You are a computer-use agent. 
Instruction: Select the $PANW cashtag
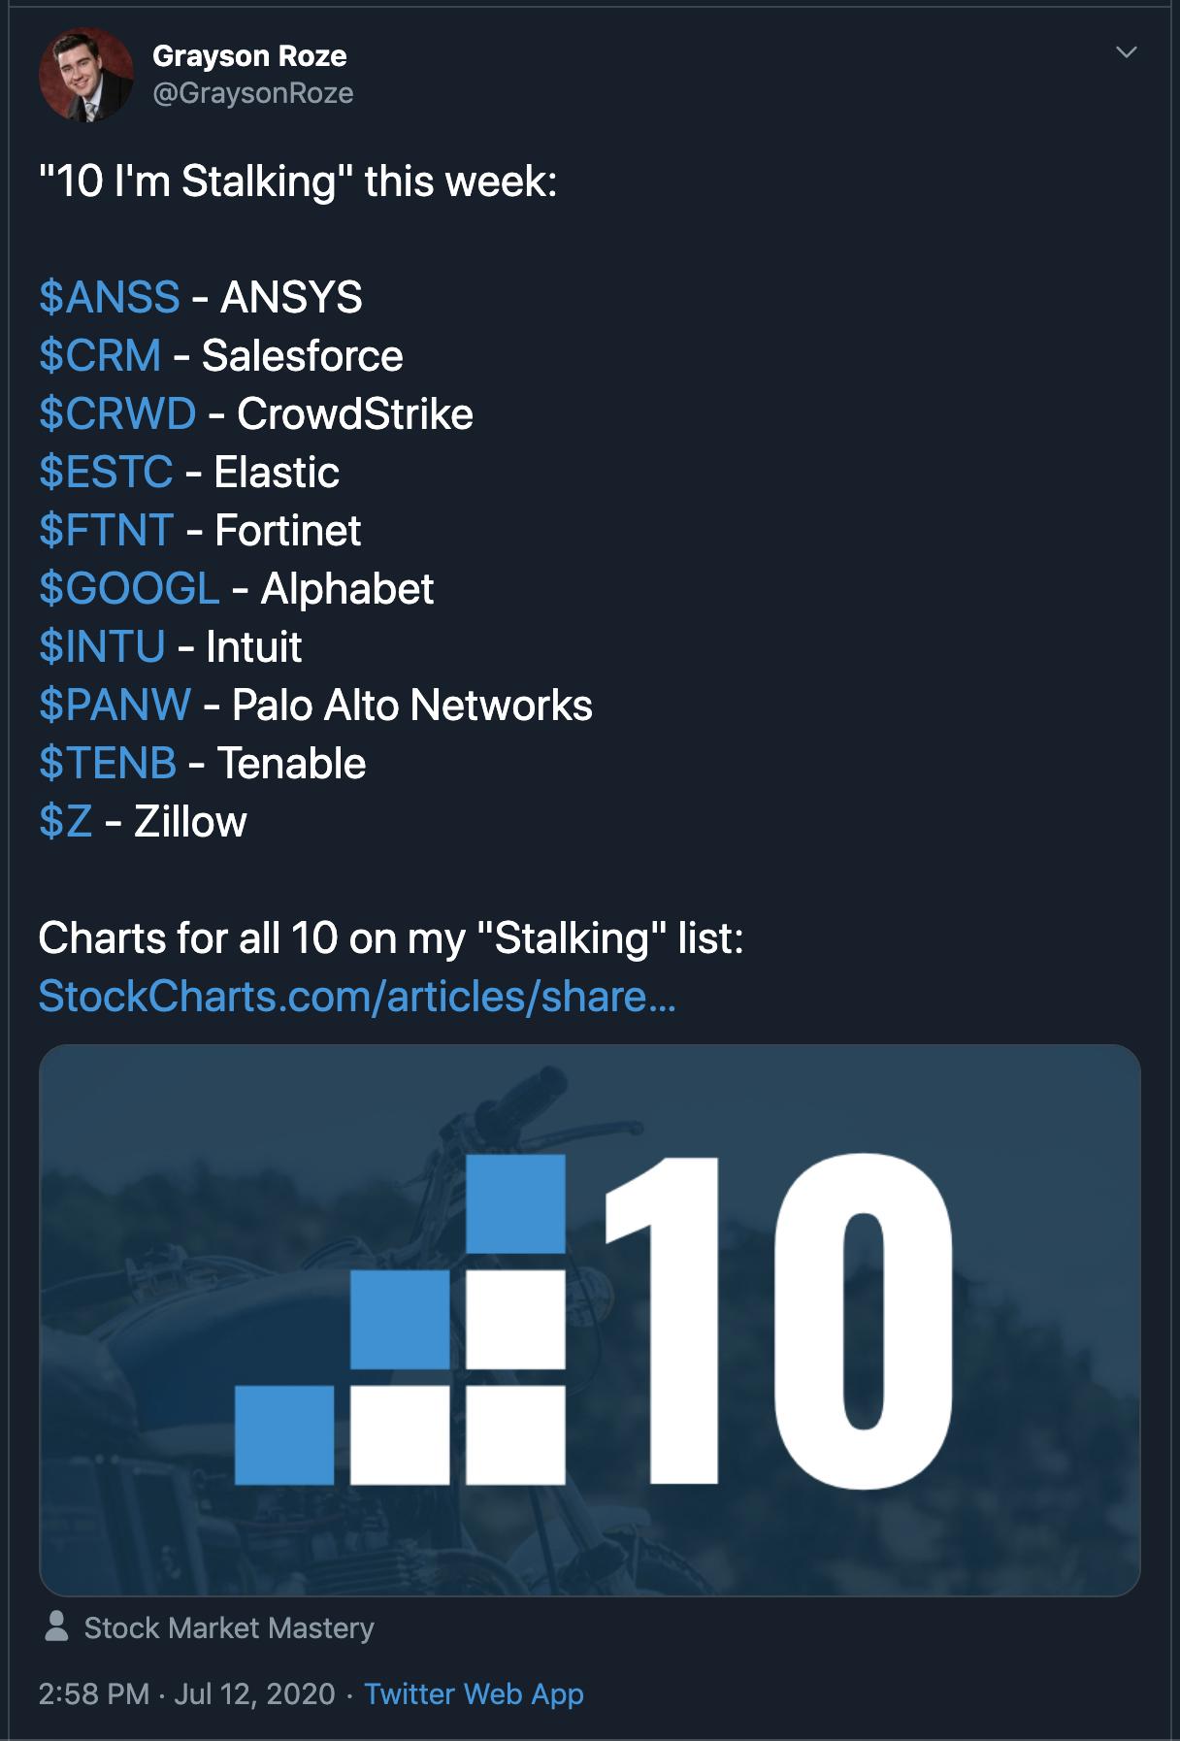pos(115,705)
